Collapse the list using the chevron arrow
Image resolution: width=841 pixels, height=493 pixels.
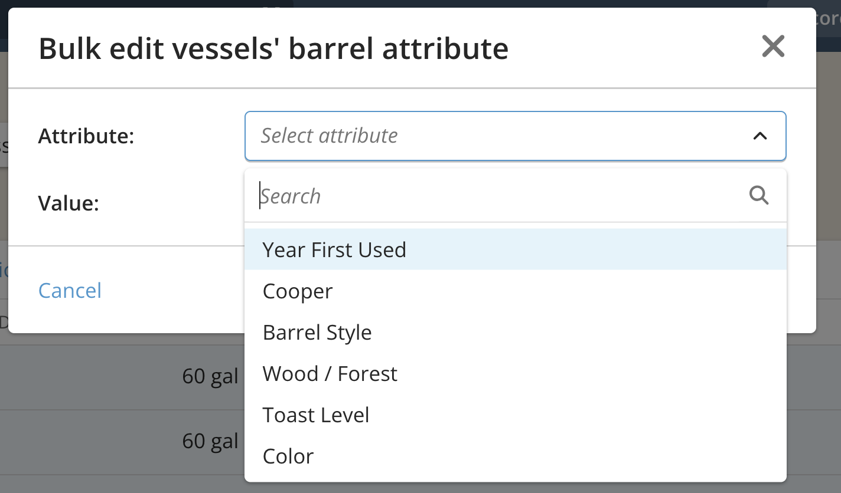pos(759,136)
